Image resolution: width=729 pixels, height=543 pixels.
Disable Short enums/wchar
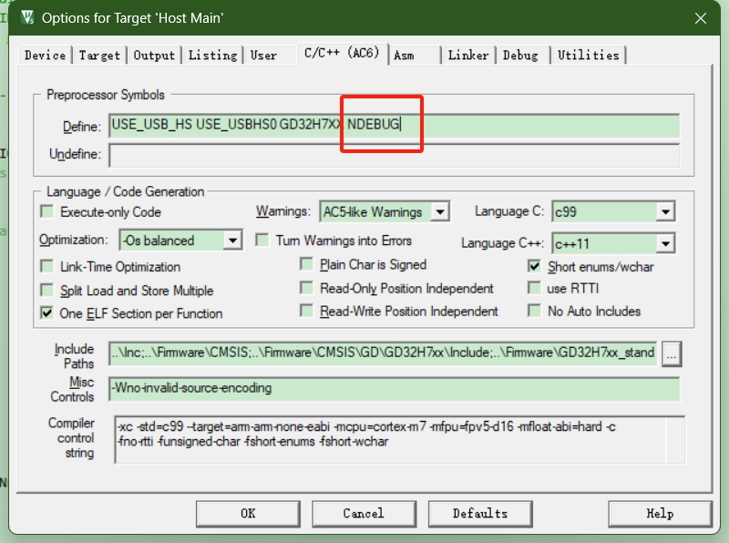[533, 264]
